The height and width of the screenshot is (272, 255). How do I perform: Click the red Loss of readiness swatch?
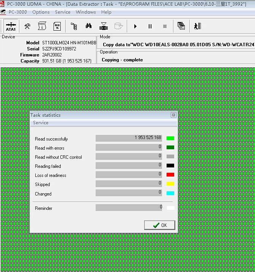pyautogui.click(x=170, y=174)
